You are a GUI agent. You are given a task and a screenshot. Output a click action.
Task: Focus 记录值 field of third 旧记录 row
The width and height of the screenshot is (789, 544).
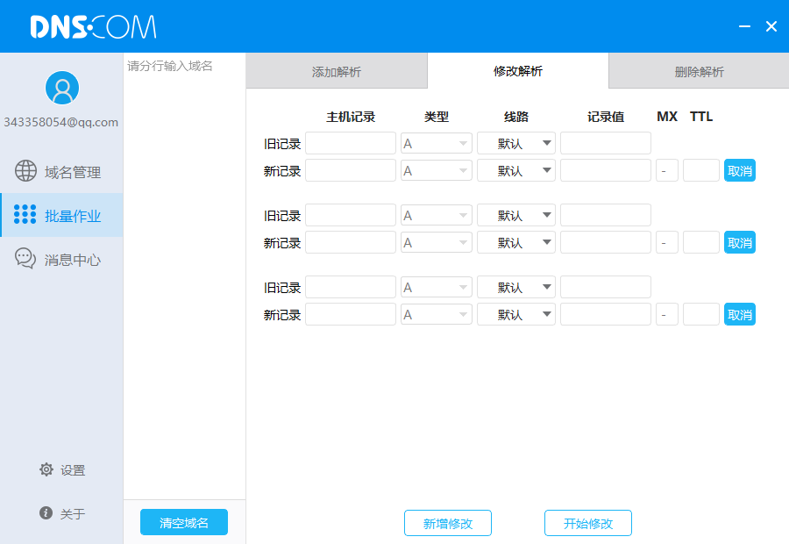point(606,288)
